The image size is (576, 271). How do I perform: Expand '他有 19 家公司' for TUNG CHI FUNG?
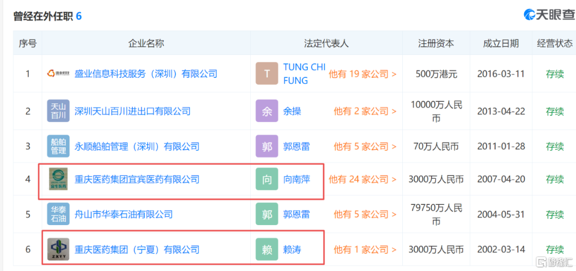pos(362,74)
